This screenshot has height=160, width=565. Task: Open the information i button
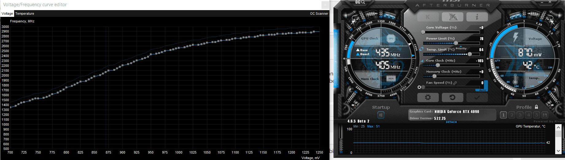coord(477,17)
